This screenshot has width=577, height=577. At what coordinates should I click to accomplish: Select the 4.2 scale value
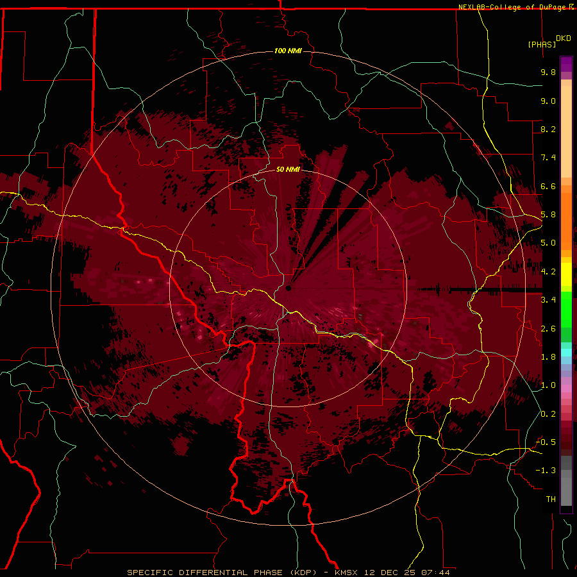[x=548, y=272]
